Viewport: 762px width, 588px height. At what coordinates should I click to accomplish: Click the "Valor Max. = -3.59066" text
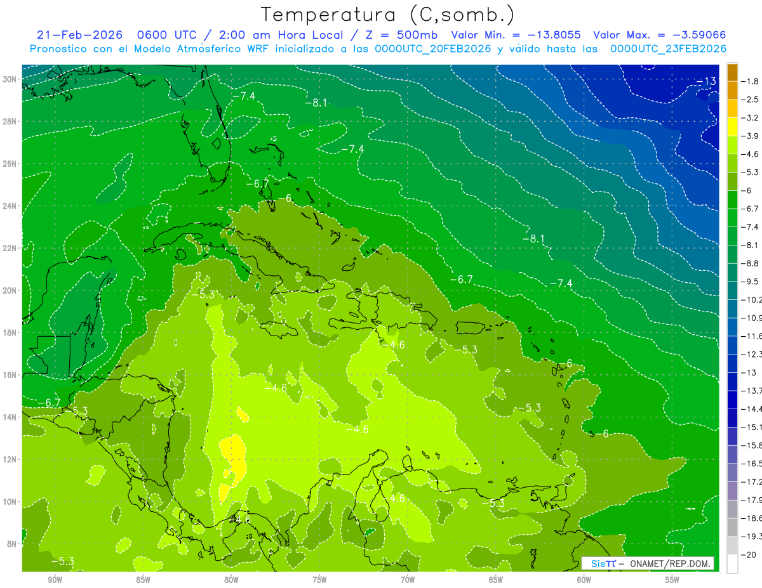[x=660, y=35]
